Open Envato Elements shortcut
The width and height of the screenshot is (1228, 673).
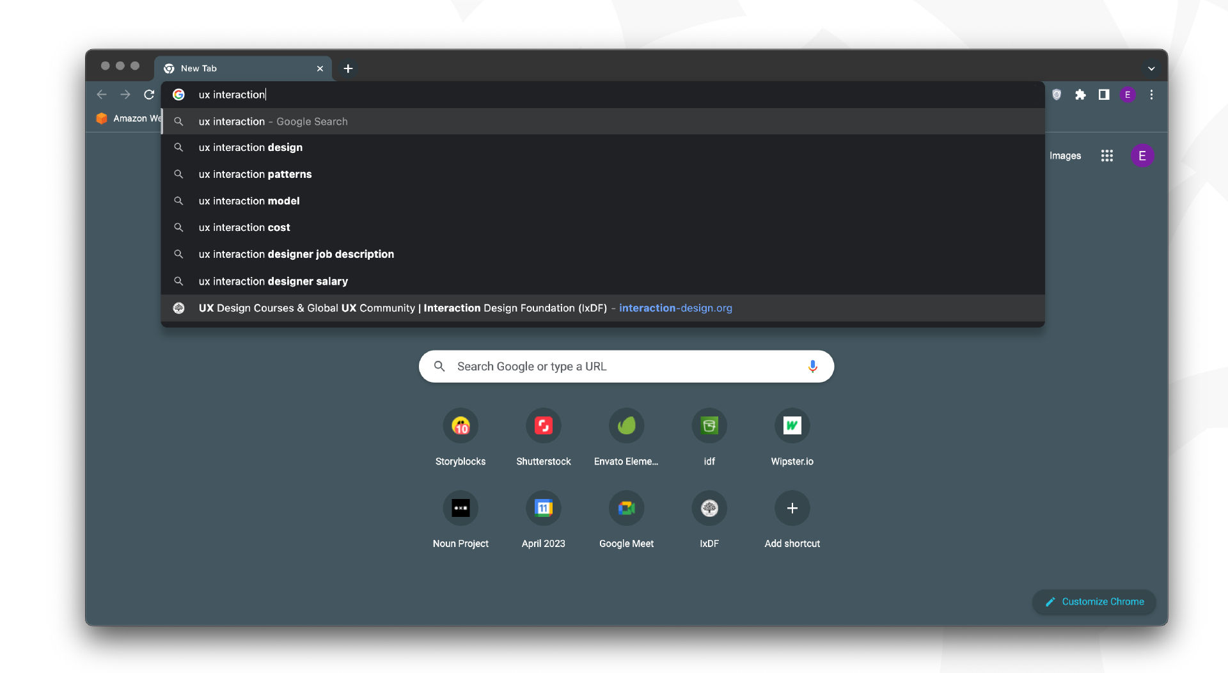[x=626, y=438]
